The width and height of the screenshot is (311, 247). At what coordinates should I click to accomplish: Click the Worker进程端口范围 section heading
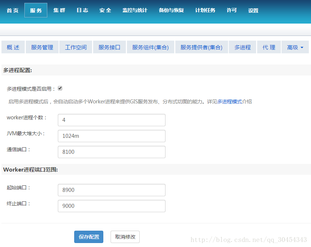pos(31,169)
